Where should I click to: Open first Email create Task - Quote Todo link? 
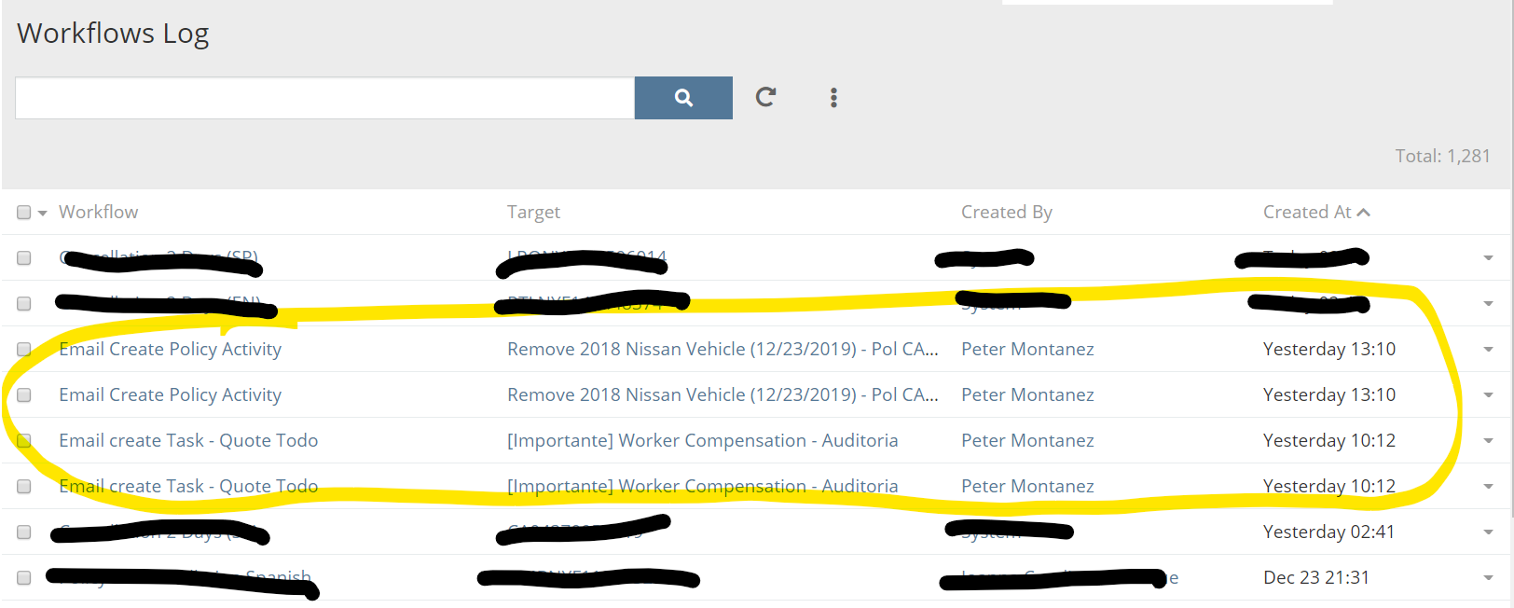(188, 441)
